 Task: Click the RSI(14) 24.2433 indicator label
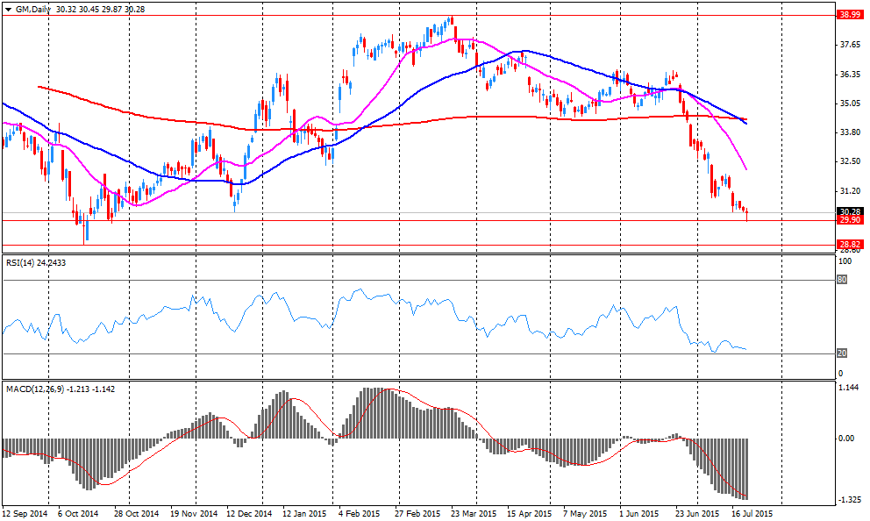[x=35, y=263]
